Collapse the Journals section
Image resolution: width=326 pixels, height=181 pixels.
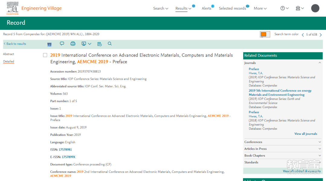pyautogui.click(x=320, y=63)
